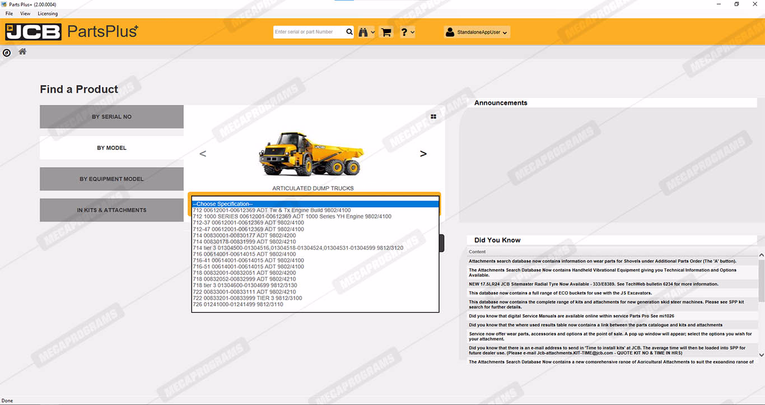
Task: Choose 712 ADT Tw & Tx Engine Build option
Action: (315, 210)
